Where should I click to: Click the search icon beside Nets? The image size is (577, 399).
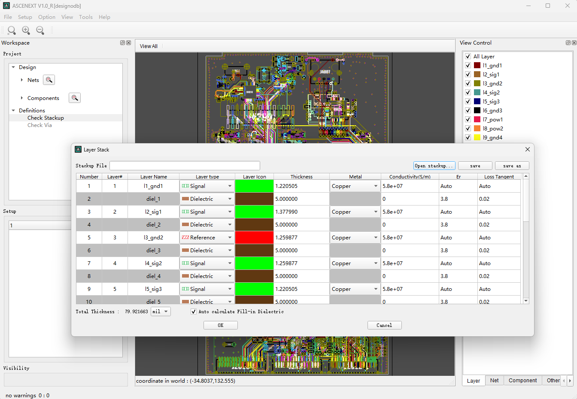click(49, 80)
